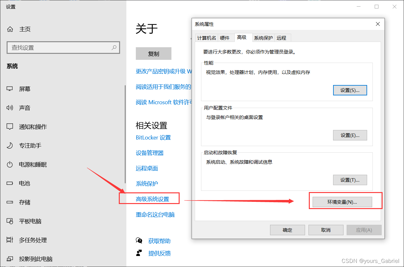Viewport: 404px width, 267px height.
Task: Select 主页 label in sidebar
Action: click(x=25, y=29)
